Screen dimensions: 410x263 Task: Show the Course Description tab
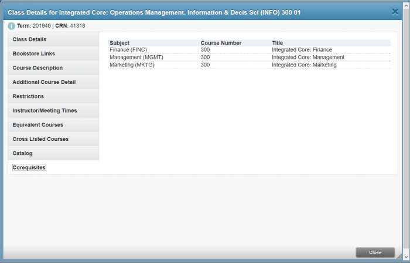coord(37,68)
